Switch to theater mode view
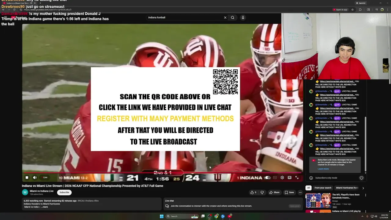391x220 pixels. 290,178
